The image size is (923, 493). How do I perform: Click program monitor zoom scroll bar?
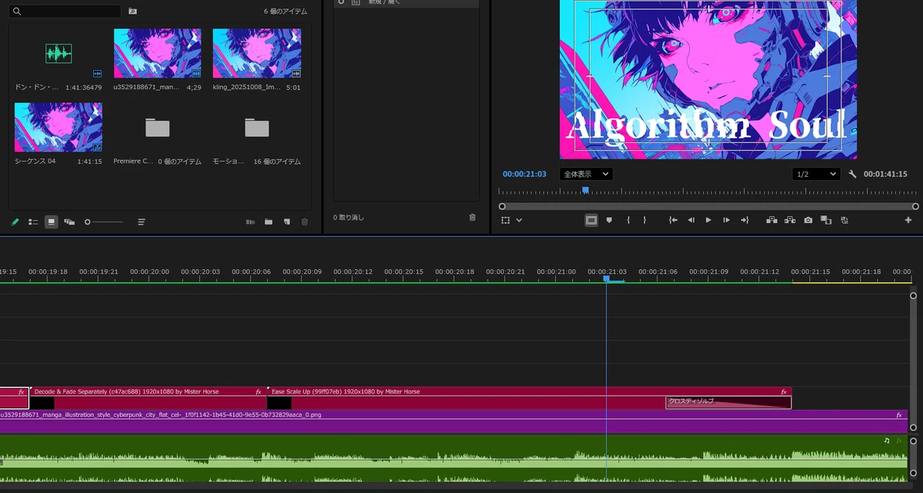(708, 206)
